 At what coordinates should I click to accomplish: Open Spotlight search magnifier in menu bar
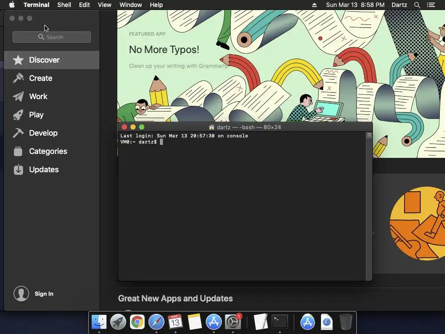point(417,5)
